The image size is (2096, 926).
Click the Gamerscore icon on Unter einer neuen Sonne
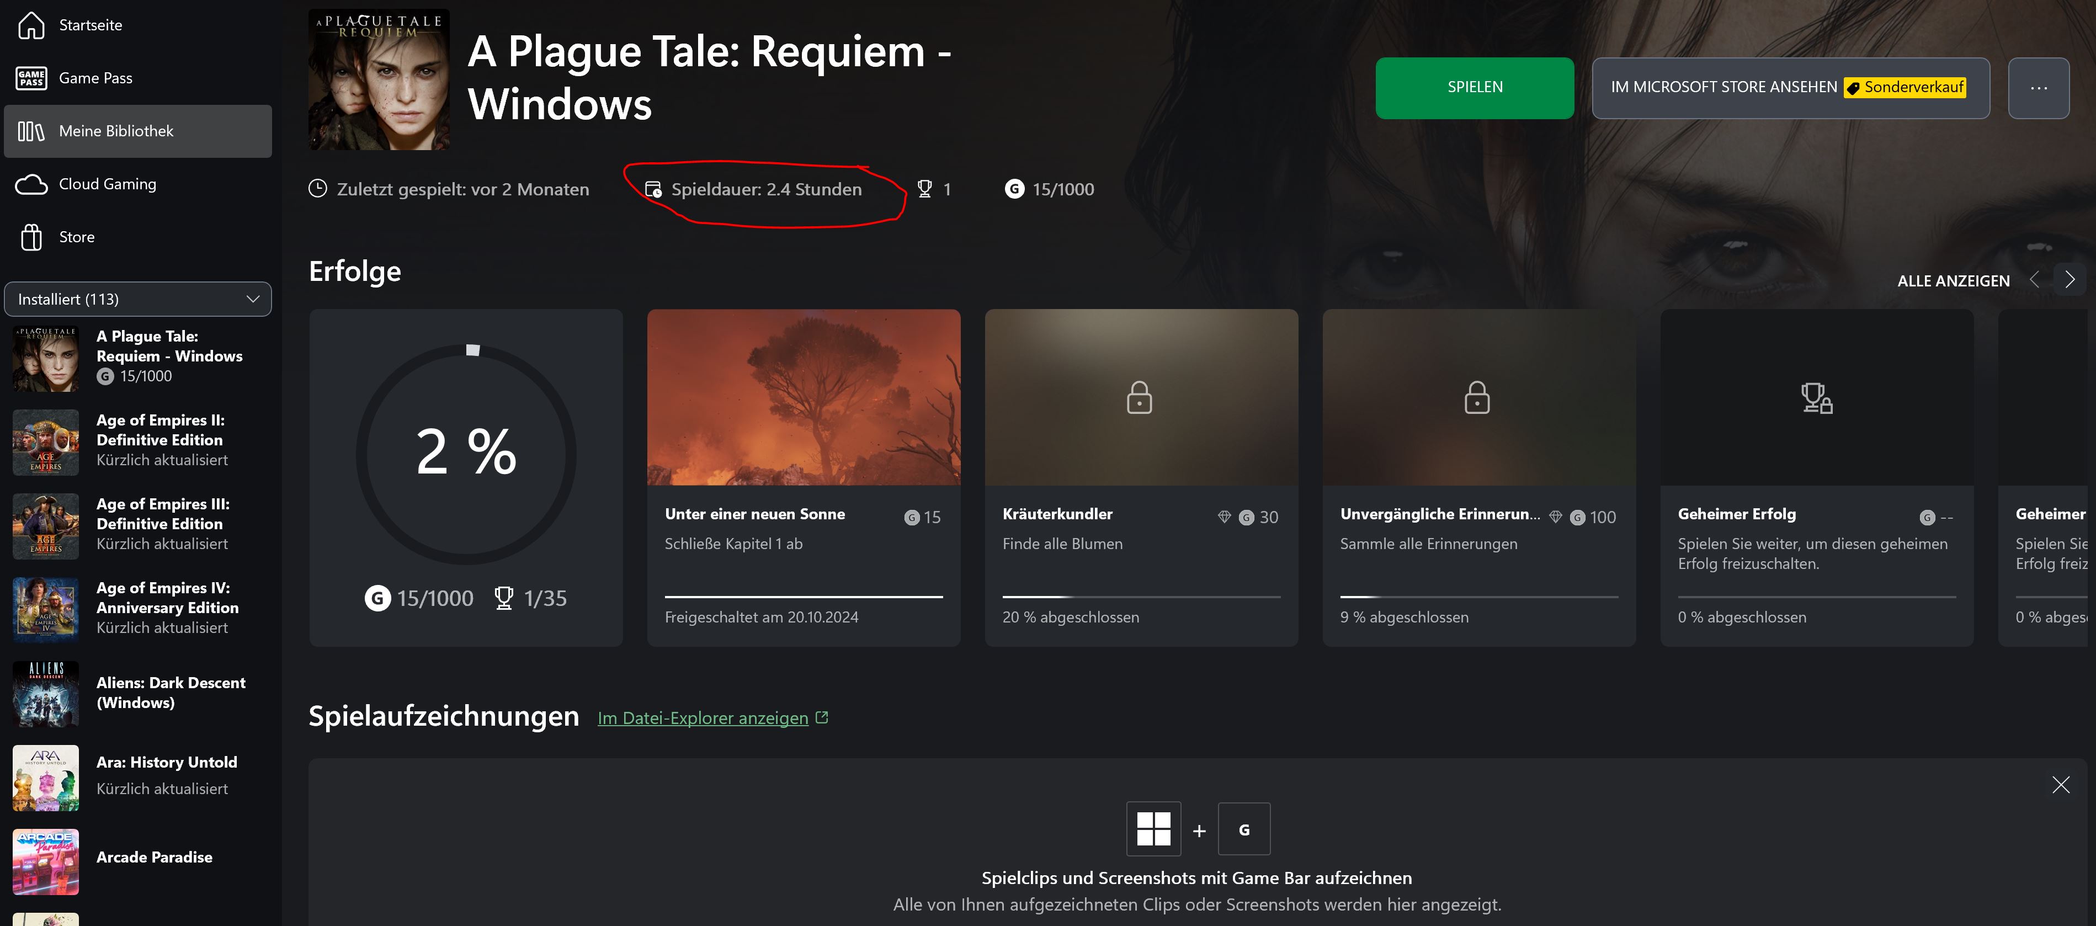pos(911,518)
